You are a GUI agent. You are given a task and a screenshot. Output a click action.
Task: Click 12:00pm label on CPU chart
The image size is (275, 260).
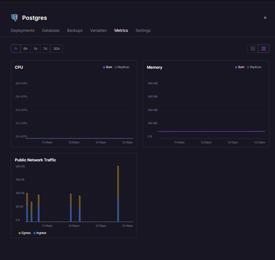pyautogui.click(x=74, y=142)
